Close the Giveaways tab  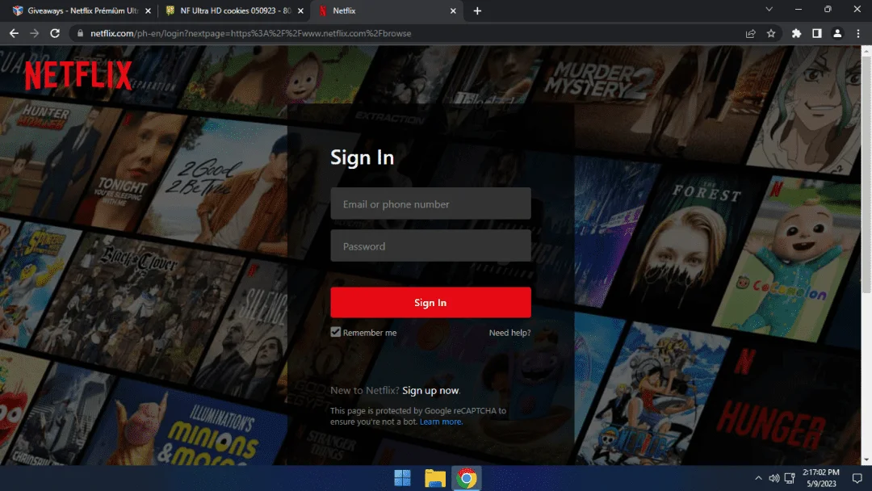148,10
